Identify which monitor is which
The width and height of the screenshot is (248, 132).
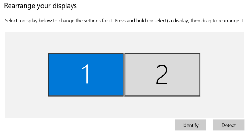[x=191, y=125]
